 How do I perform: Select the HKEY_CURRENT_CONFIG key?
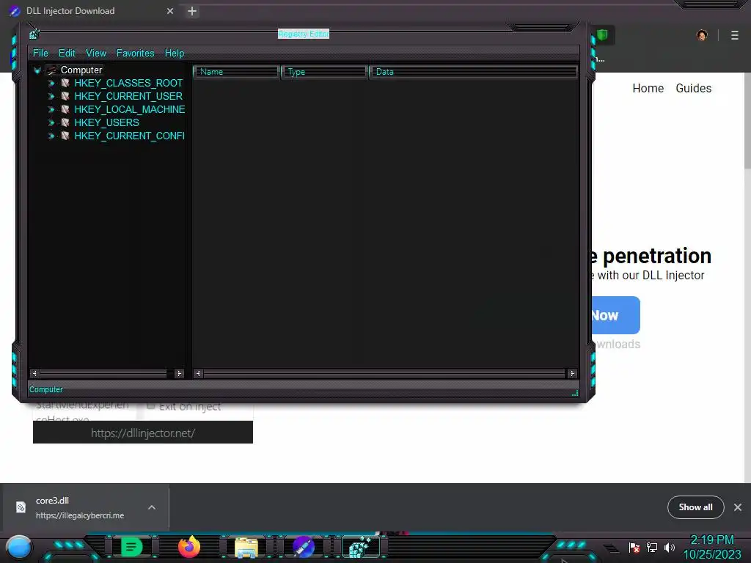129,136
